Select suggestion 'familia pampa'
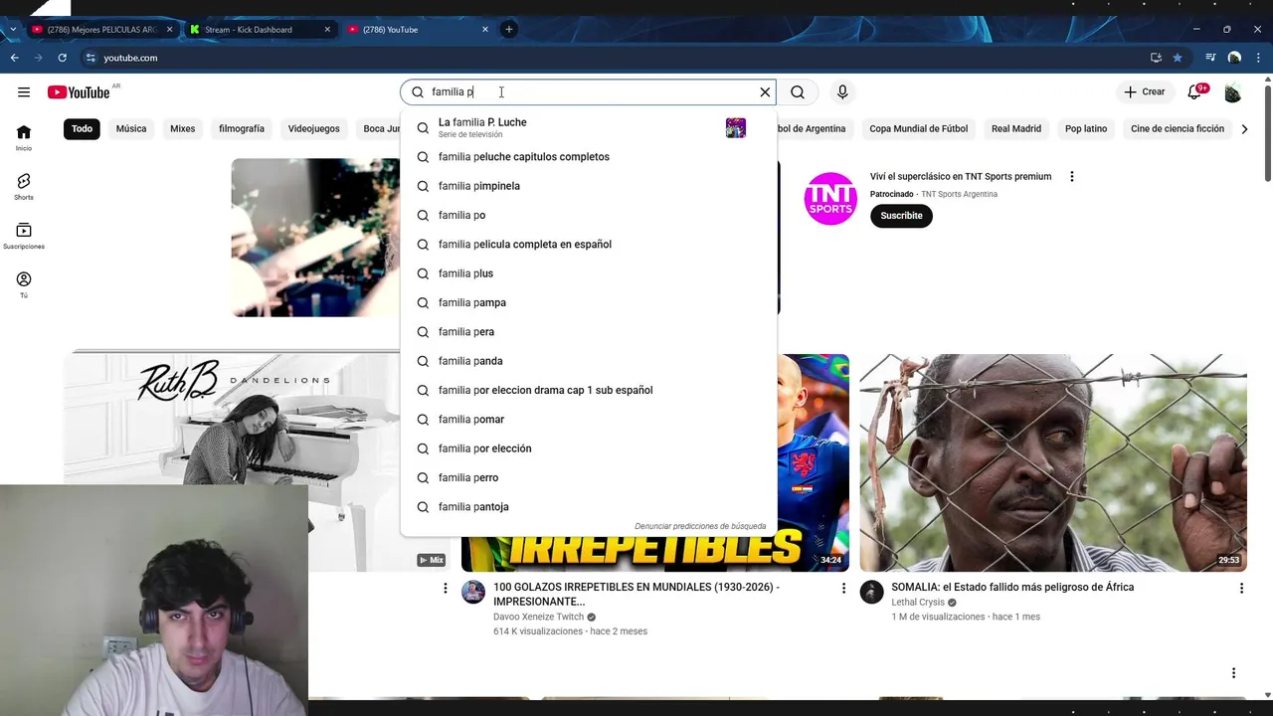1273x716 pixels. click(588, 302)
